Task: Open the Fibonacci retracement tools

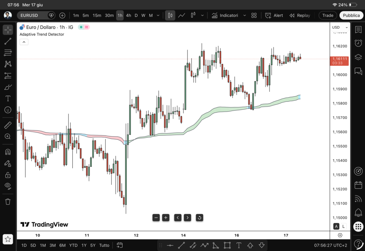Action: pyautogui.click(x=8, y=53)
